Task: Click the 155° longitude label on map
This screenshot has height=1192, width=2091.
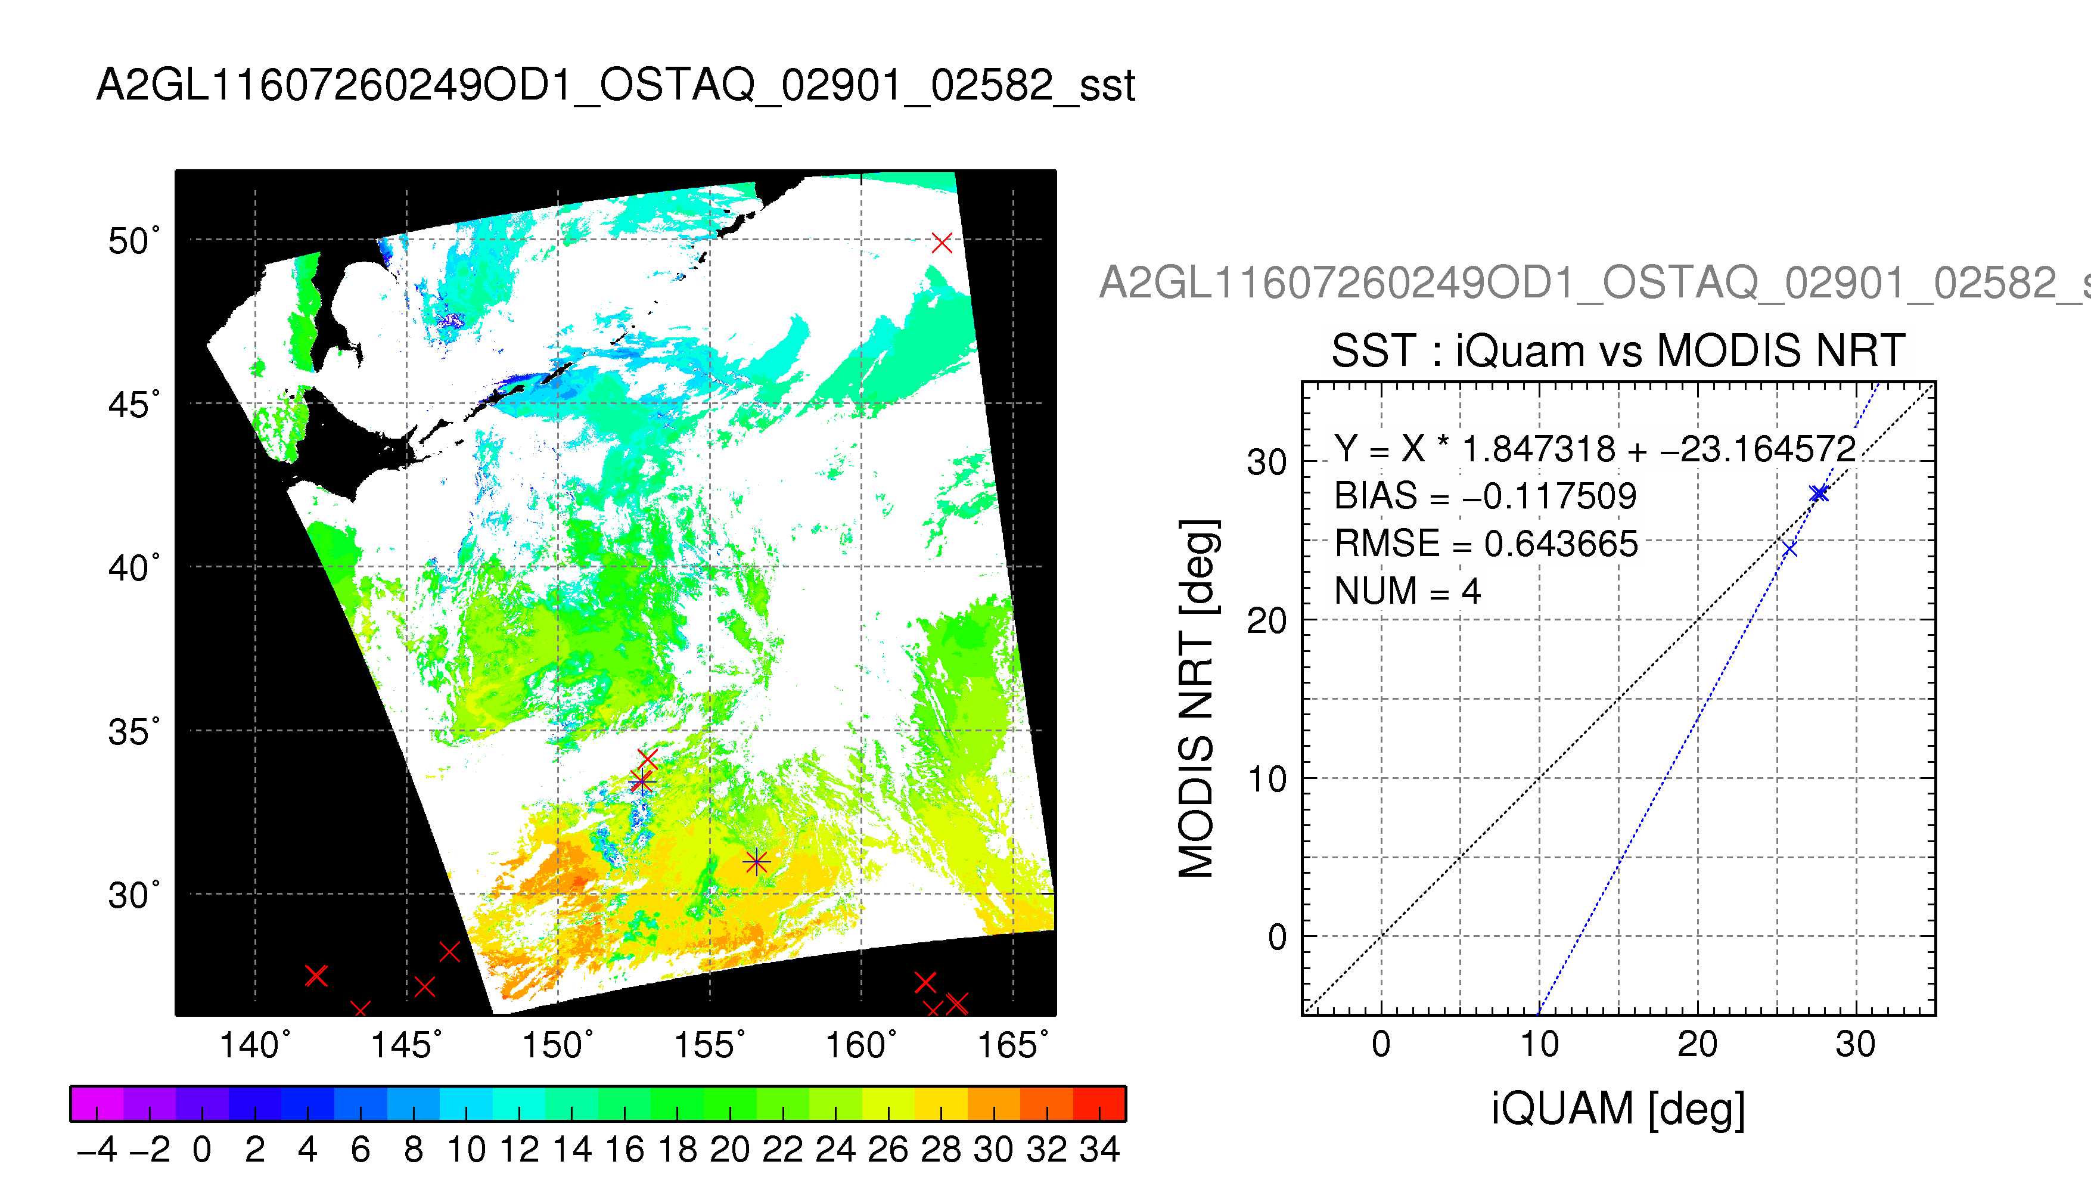Action: (710, 1045)
